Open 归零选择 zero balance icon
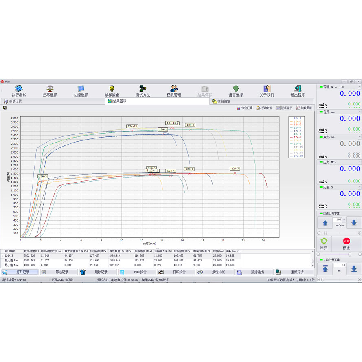 point(50,89)
